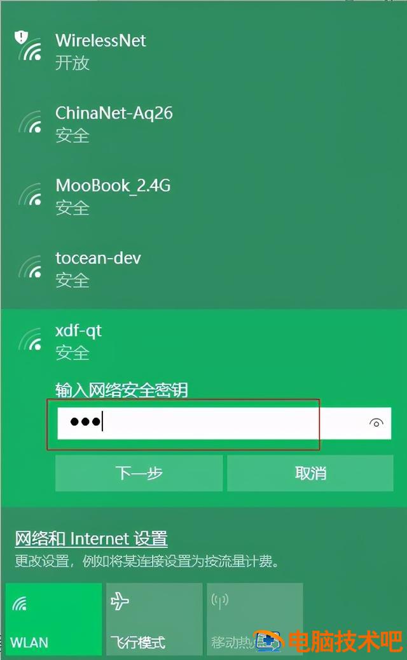Click the MooBook_2.4G Wi-Fi signal icon
This screenshot has height=660, width=407.
pyautogui.click(x=31, y=194)
